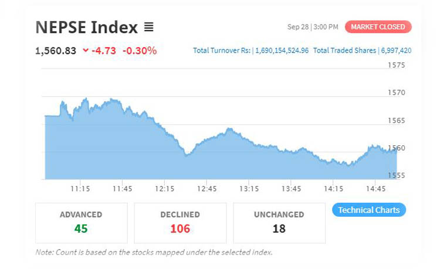The image size is (440, 269).
Task: Click the 12:45 time axis label
Action: pos(207,189)
